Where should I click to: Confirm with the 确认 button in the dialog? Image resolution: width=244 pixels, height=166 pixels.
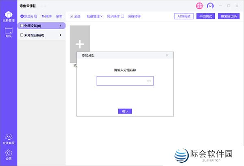click(125, 111)
